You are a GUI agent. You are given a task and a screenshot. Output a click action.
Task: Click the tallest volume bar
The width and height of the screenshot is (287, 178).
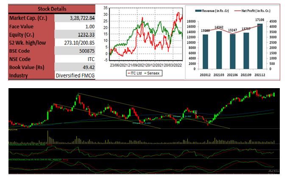[x=48, y=137]
